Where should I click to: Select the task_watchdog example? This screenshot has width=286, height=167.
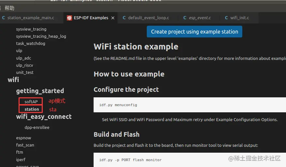point(31,43)
